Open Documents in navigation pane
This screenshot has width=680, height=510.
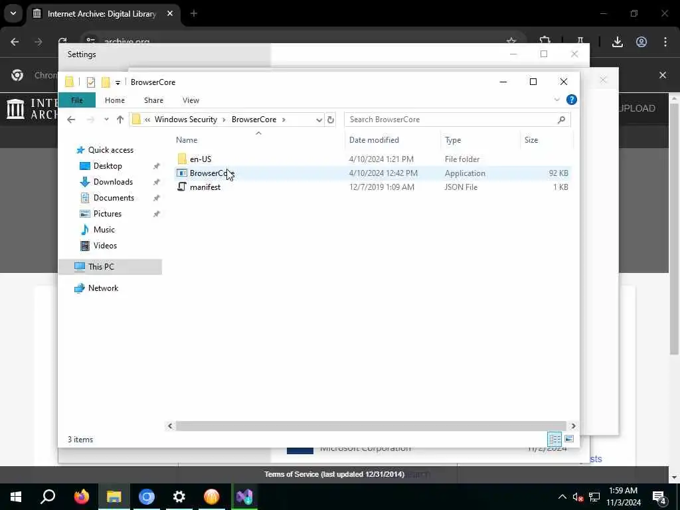pyautogui.click(x=114, y=198)
